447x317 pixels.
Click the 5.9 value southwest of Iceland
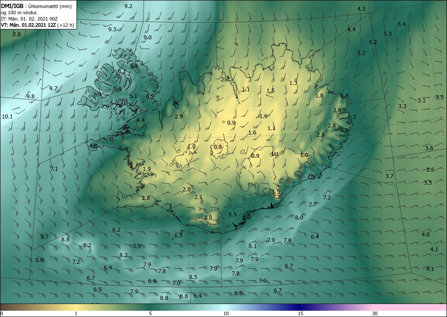(x=137, y=246)
